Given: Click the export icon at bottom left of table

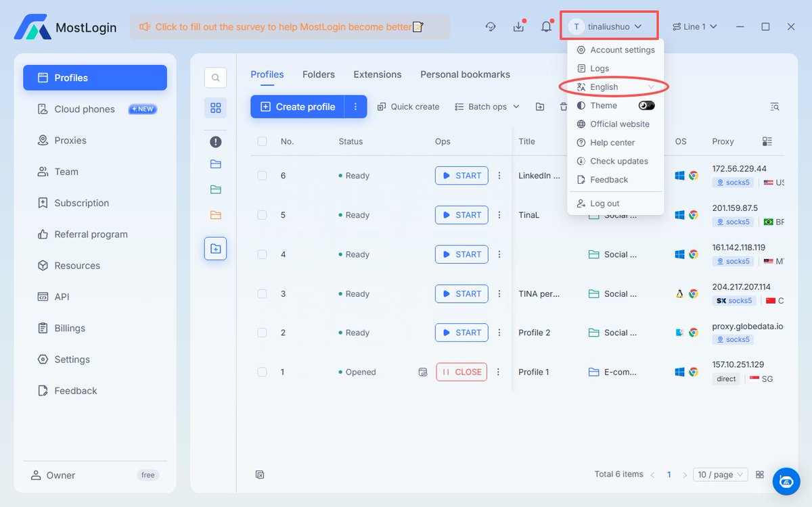Looking at the screenshot, I should pos(260,475).
